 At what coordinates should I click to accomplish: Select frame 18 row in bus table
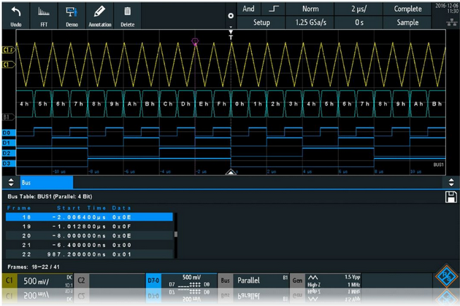coord(89,217)
